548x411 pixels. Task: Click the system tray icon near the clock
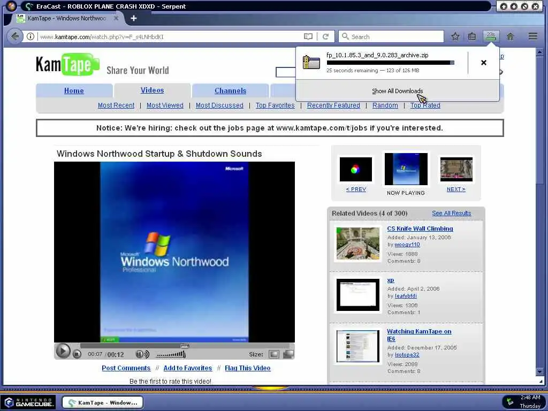pos(510,401)
